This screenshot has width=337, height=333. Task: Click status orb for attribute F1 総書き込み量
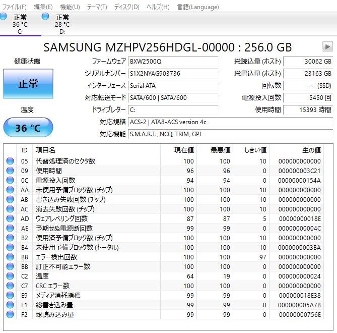pos(10,305)
